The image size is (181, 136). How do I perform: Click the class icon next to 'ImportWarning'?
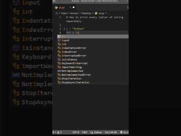pyautogui.click(x=59, y=67)
